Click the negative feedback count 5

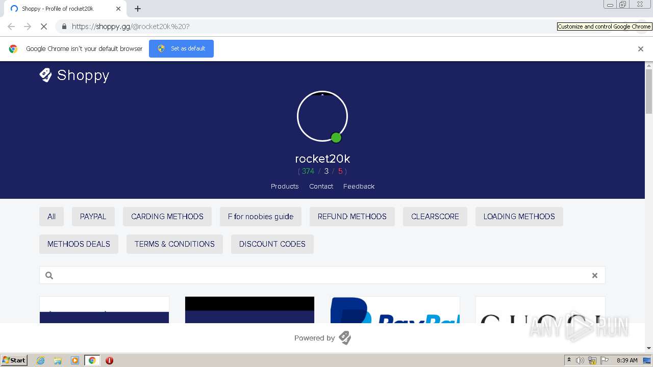pos(340,171)
